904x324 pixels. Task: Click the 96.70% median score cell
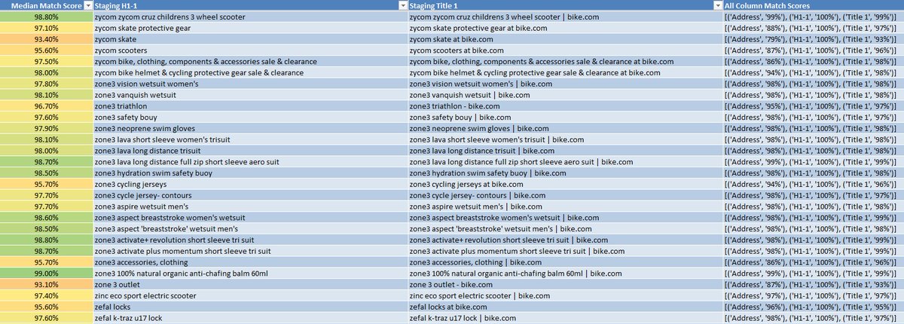pos(47,107)
